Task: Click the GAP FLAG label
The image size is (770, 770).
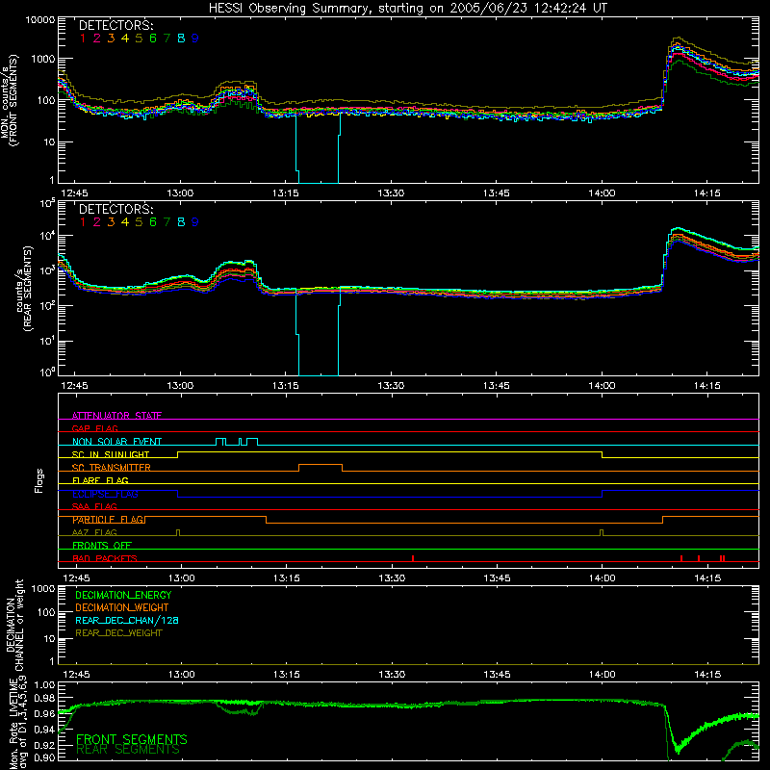Action: pyautogui.click(x=94, y=428)
